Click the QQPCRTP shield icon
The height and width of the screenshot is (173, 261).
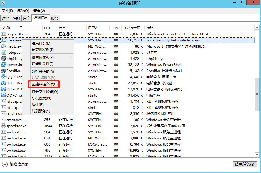click(3, 89)
